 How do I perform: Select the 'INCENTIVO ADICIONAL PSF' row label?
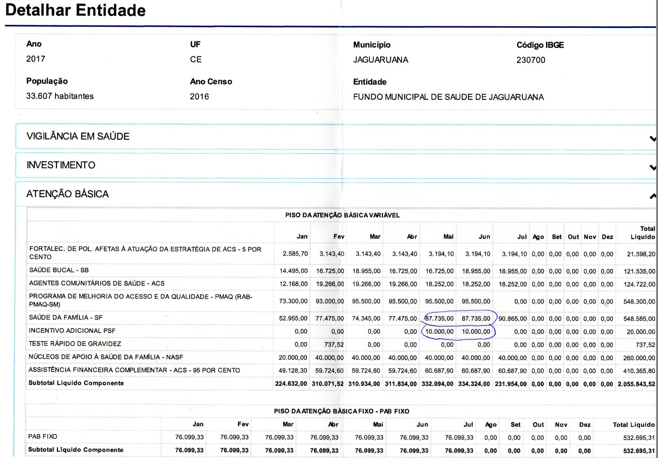point(72,331)
